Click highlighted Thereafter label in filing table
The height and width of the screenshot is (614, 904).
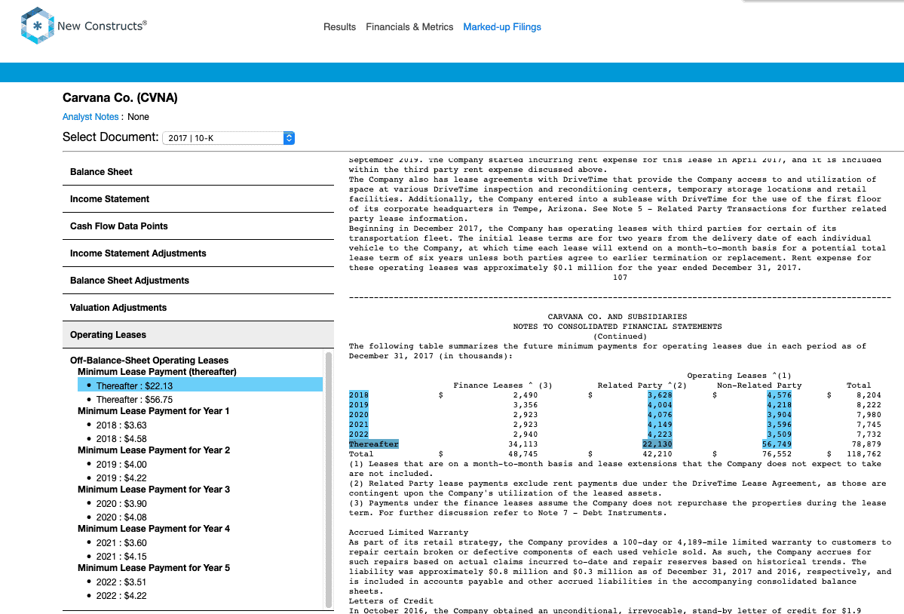pos(374,444)
